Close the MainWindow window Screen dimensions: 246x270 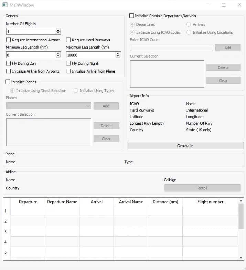(x=239, y=5)
